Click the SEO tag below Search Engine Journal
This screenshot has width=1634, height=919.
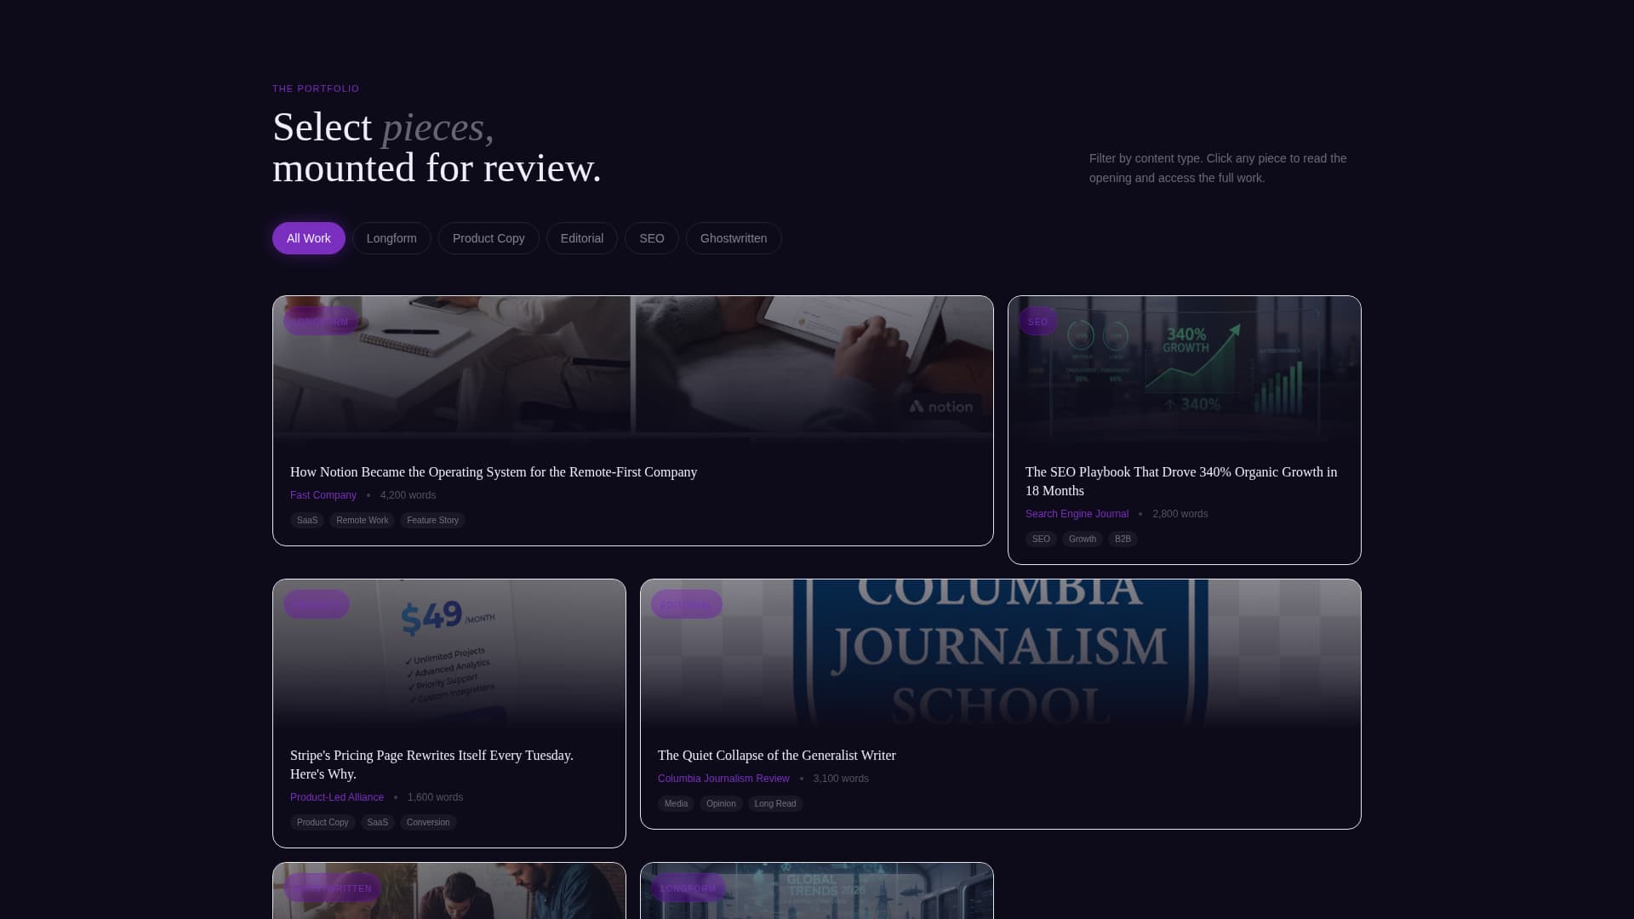1041,539
